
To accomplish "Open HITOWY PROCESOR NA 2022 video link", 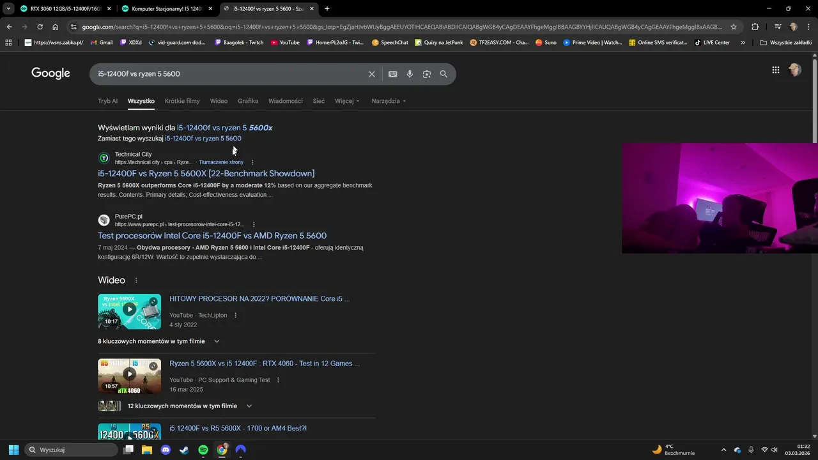I will click(259, 298).
